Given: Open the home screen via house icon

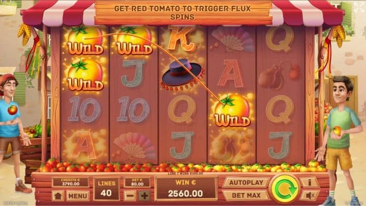Looking at the screenshot, I should 58,196.
